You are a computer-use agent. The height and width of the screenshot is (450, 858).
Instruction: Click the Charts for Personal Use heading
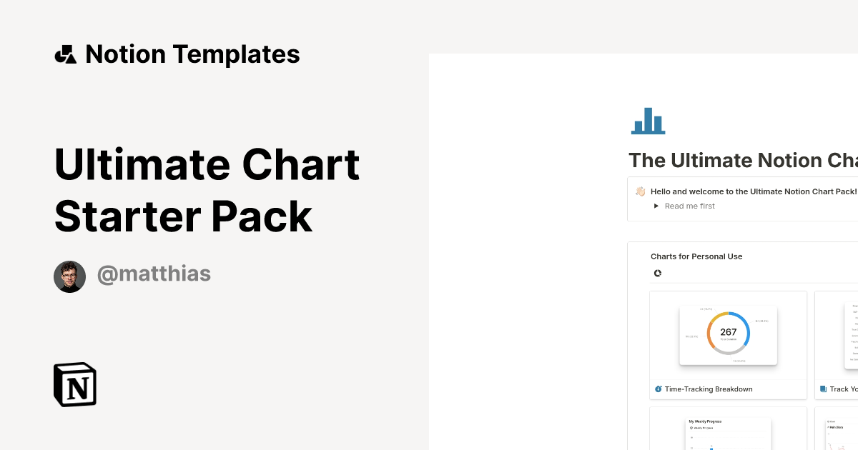696,256
